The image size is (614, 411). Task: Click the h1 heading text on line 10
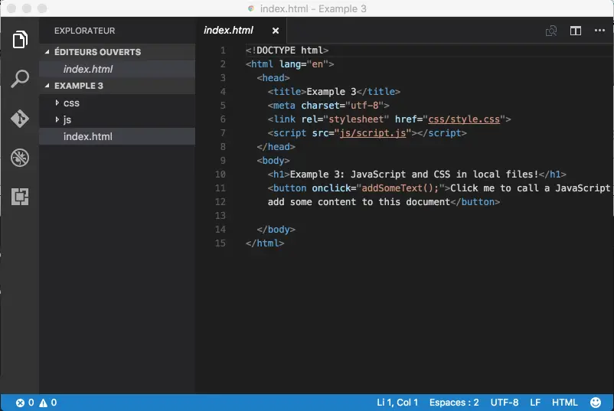414,175
